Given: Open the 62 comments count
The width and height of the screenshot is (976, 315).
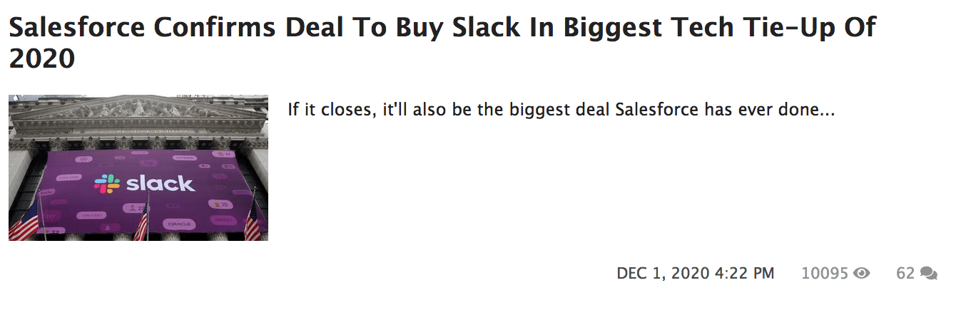Looking at the screenshot, I should tap(905, 273).
